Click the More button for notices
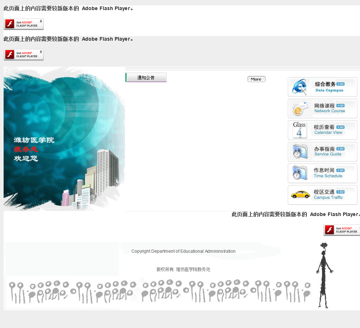 tap(256, 79)
